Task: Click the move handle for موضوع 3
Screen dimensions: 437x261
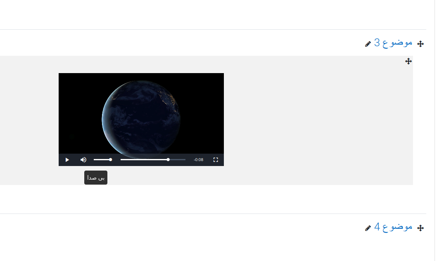Action: (x=420, y=44)
